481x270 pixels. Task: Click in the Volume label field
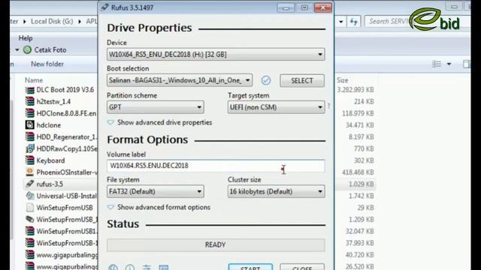click(216, 166)
